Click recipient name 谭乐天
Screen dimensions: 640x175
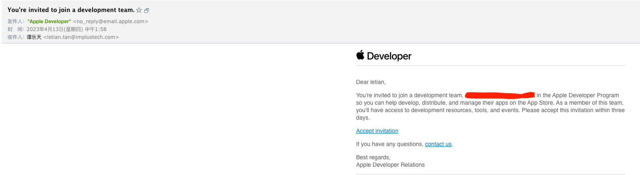pyautogui.click(x=34, y=37)
